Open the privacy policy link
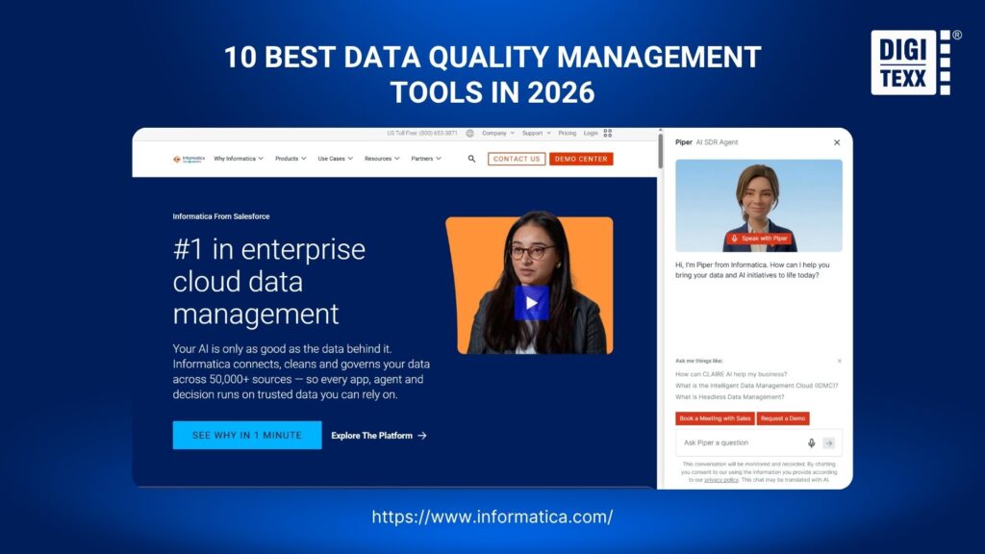The height and width of the screenshot is (554, 985). click(721, 480)
